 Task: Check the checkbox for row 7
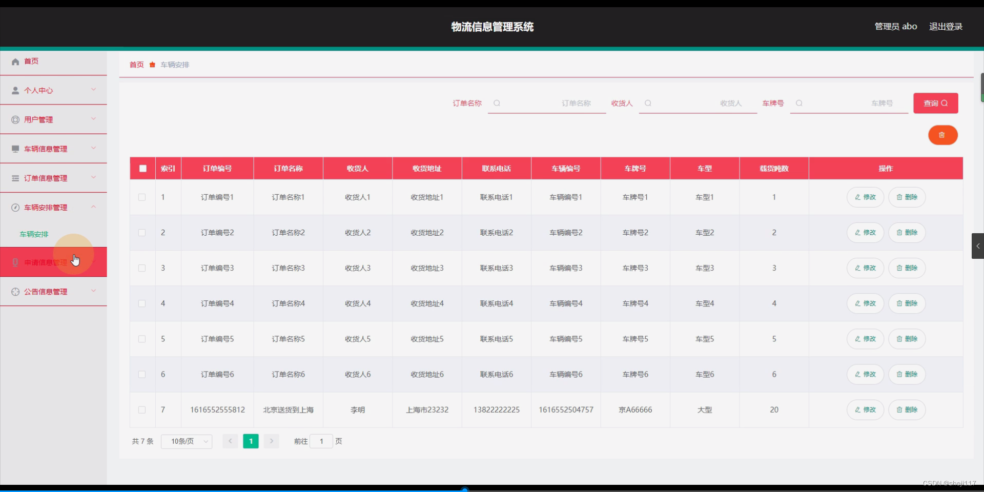141,410
